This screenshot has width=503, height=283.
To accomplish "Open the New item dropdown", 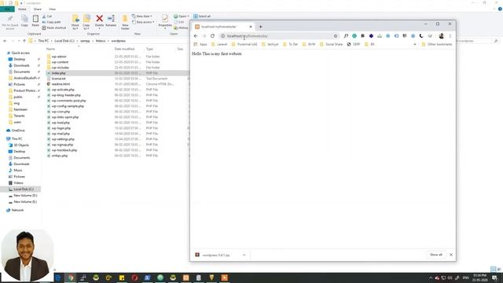I will 142,16.
